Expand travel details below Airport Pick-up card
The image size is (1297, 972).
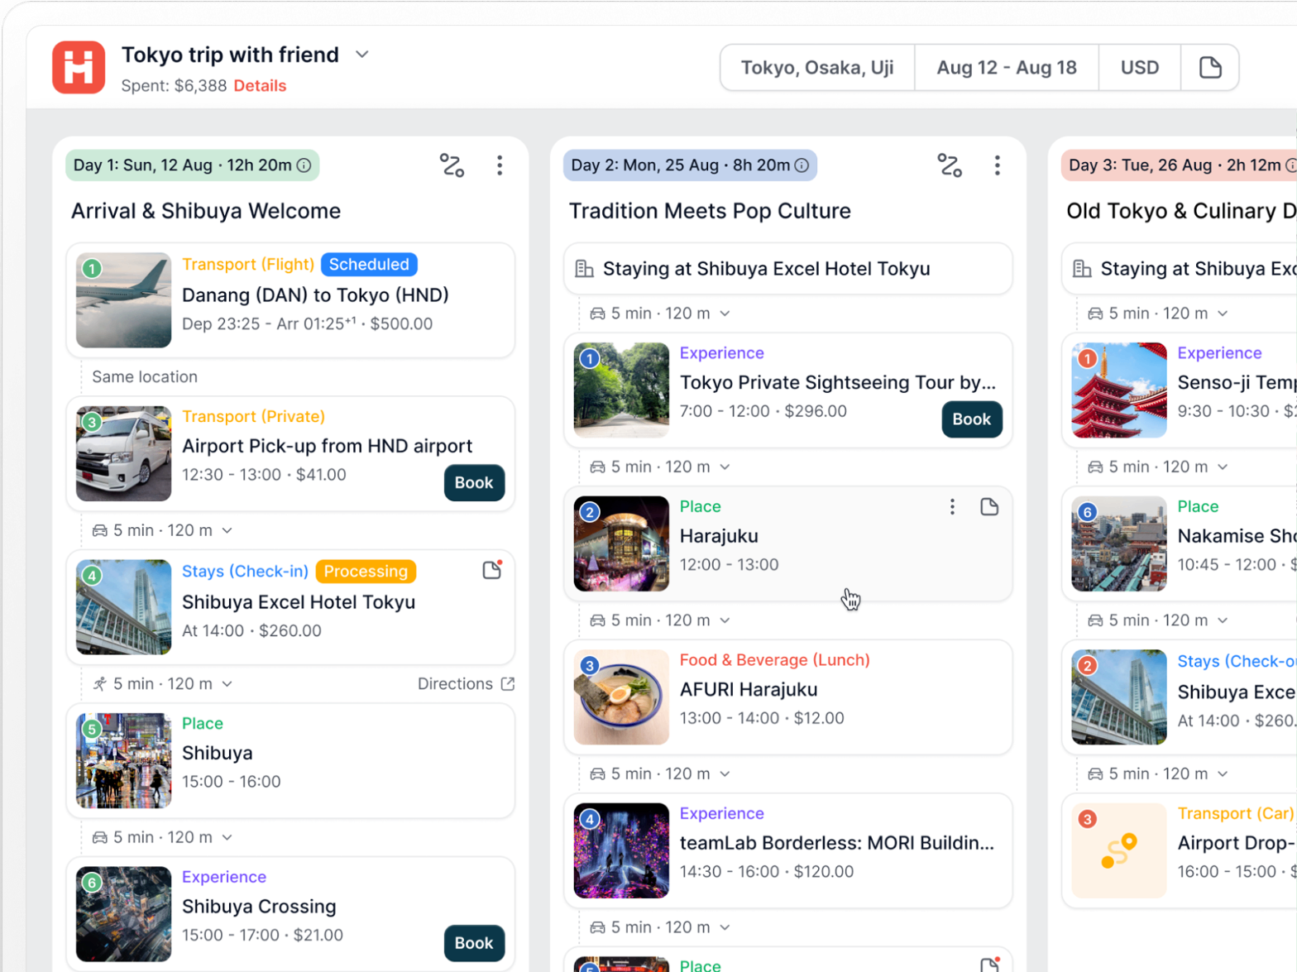click(227, 530)
